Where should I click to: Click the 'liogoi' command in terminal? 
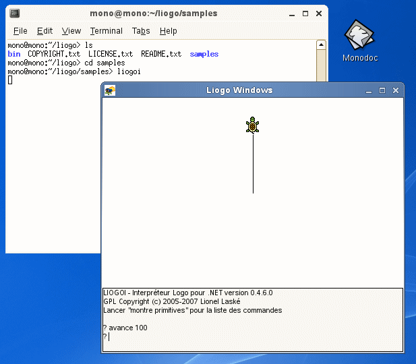[x=129, y=71]
